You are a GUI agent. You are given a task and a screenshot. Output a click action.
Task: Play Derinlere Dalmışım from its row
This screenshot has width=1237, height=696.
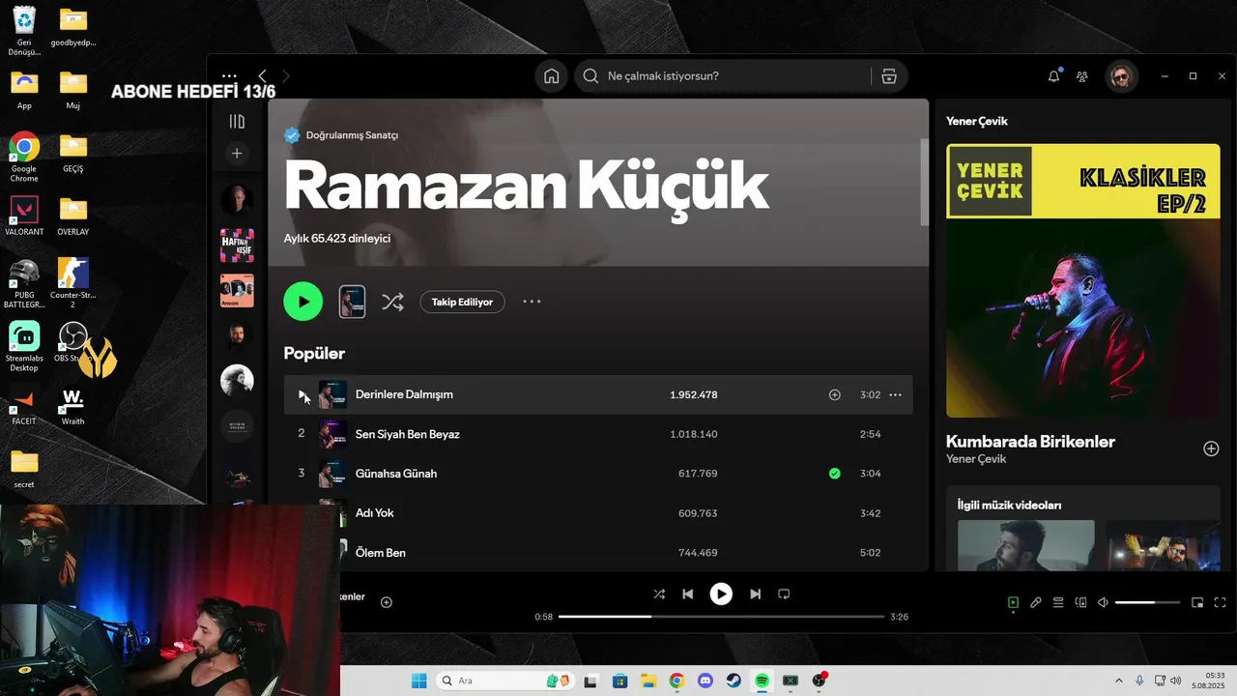[x=302, y=394]
